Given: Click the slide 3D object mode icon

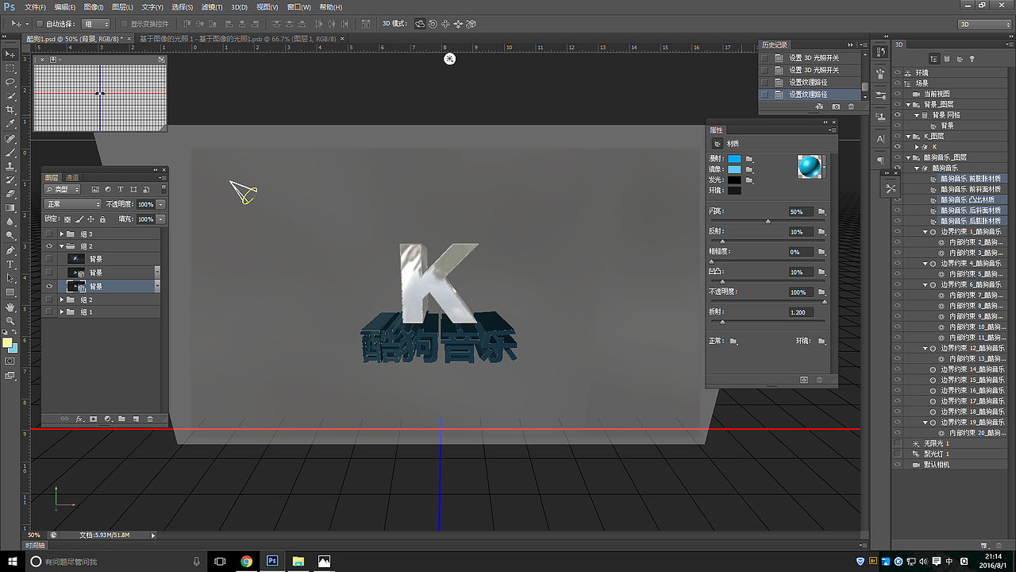Looking at the screenshot, I should tap(458, 24).
